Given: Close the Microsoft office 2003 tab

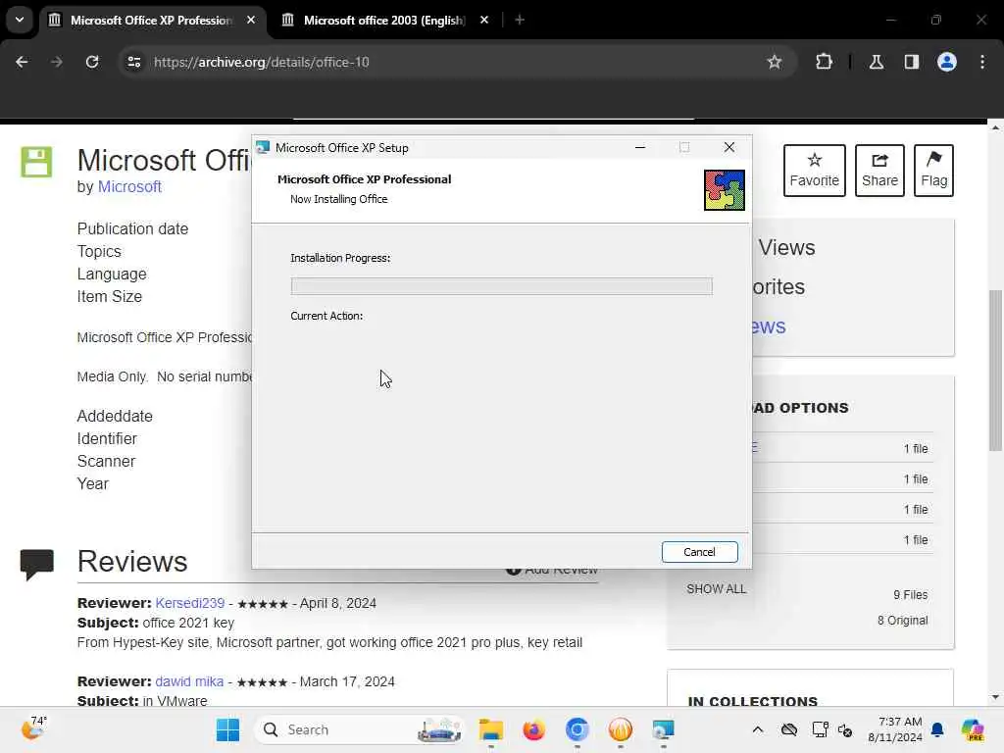Looking at the screenshot, I should (x=484, y=21).
